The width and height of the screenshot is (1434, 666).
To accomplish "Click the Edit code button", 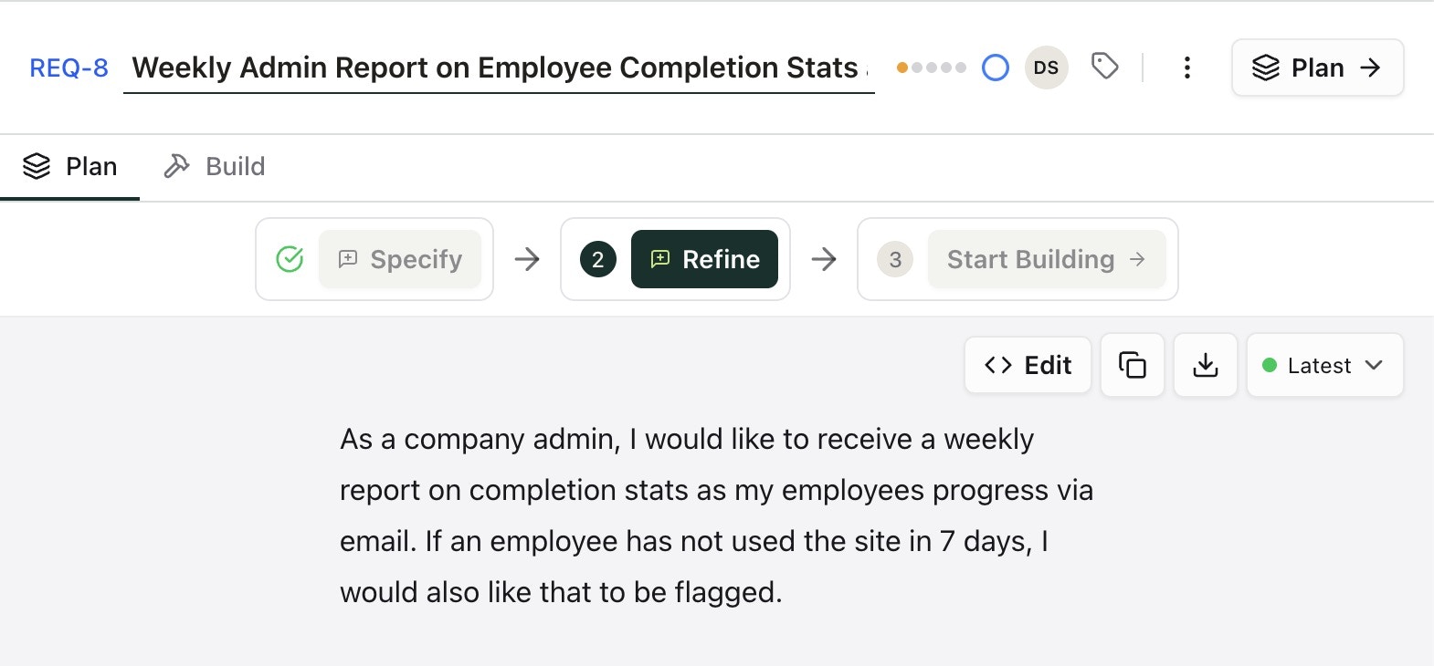I will 1028,365.
